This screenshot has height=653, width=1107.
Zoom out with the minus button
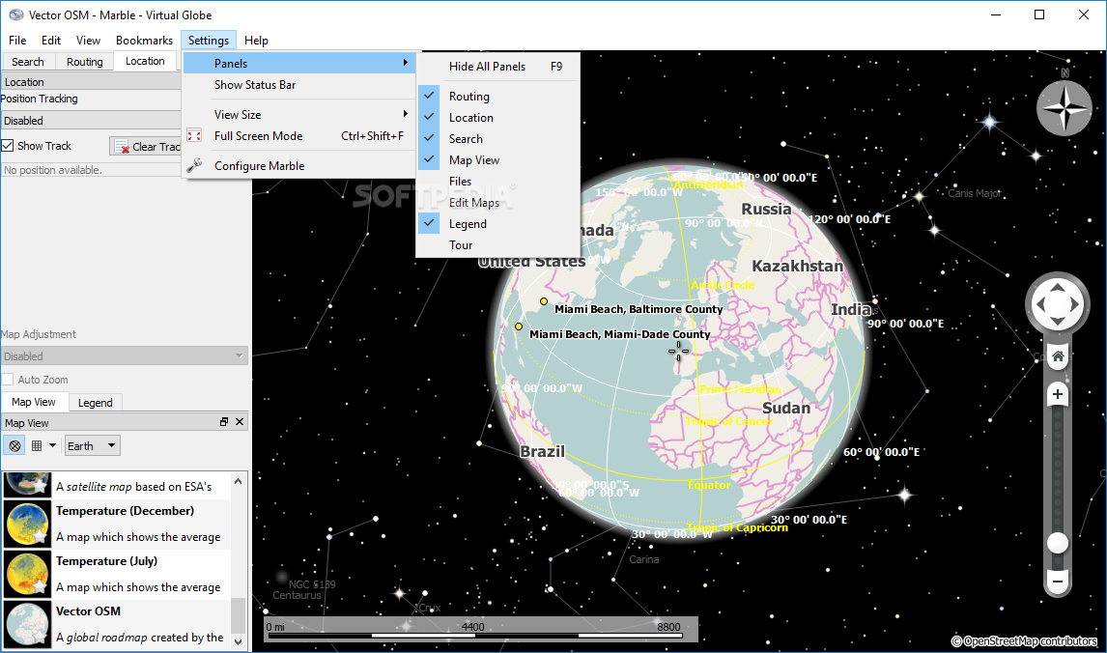tap(1058, 582)
